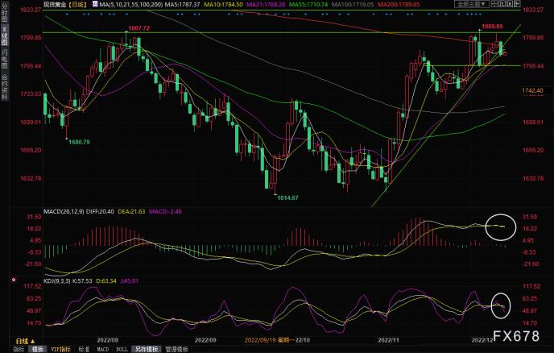554x353 pixels.
Task: Click the split-window layout icon beside 全部主题
Action: click(x=494, y=4)
